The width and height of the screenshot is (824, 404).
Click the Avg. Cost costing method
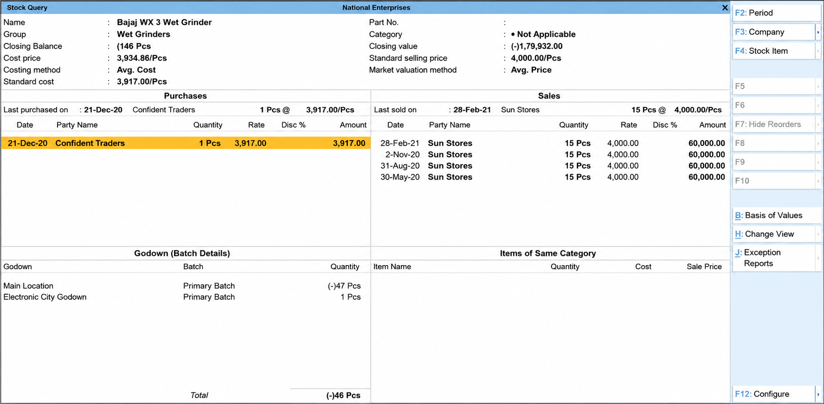click(x=136, y=70)
